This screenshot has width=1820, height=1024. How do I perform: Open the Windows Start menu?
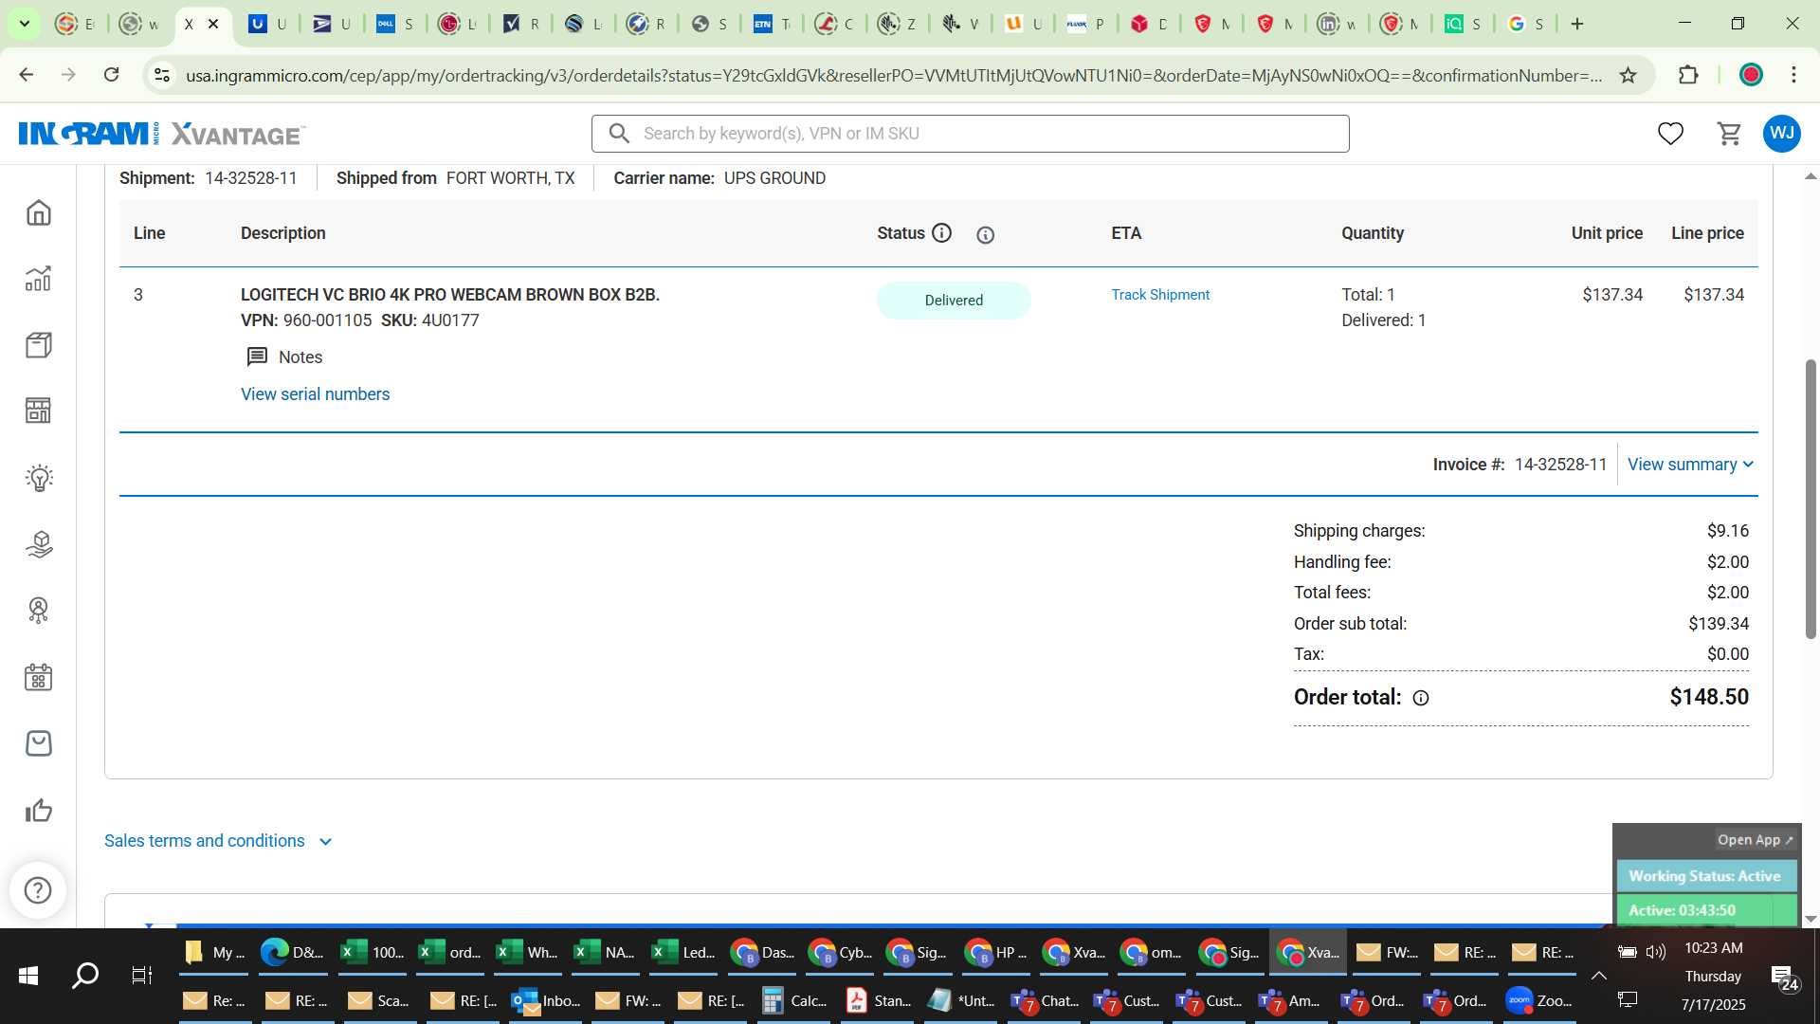click(28, 976)
